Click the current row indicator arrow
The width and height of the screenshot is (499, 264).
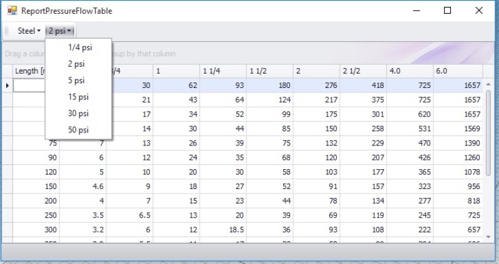pyautogui.click(x=7, y=86)
